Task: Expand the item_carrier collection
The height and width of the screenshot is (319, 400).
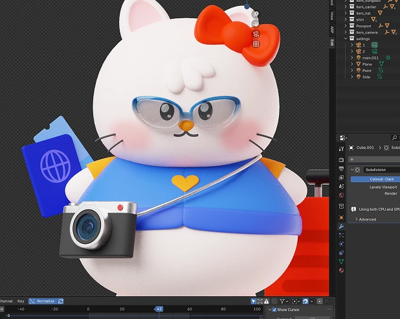Action: (346, 7)
